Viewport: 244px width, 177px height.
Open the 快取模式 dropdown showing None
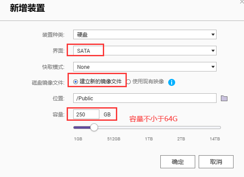[x=145, y=67]
